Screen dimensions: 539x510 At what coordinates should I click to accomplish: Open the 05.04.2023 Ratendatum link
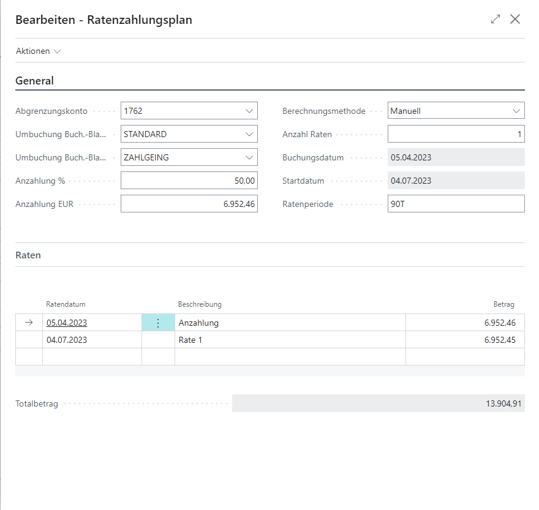67,323
